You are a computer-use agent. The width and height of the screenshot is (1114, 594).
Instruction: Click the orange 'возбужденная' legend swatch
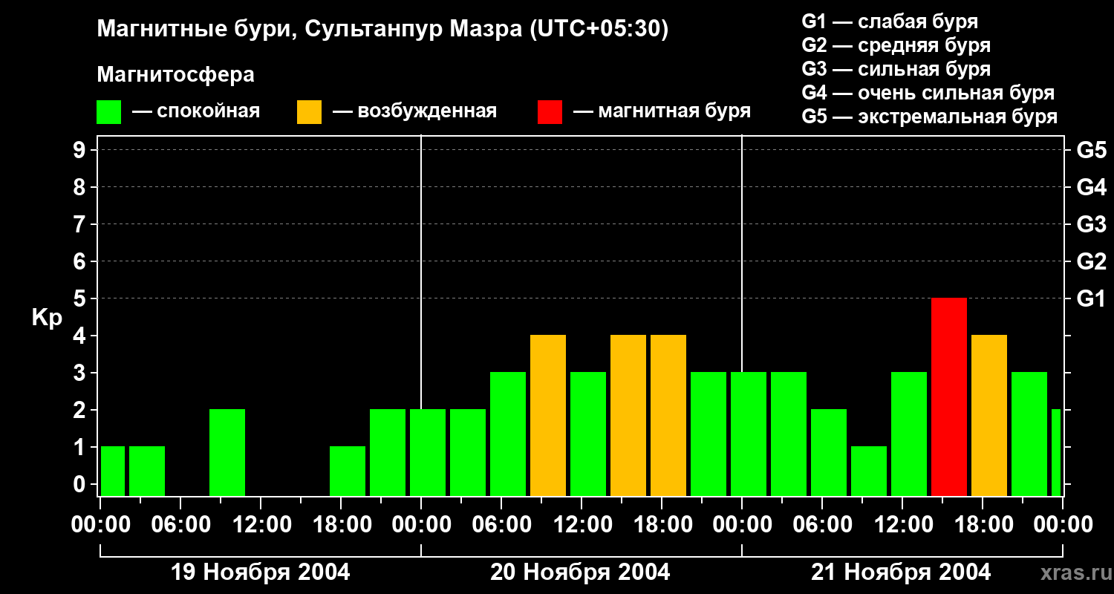pos(309,112)
